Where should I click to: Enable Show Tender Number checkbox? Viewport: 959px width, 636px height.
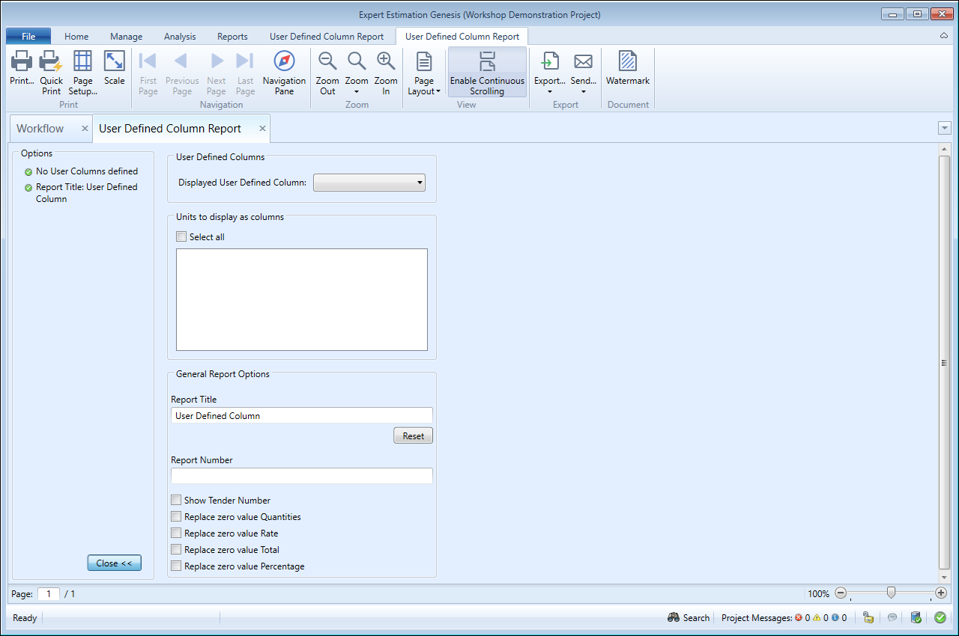click(176, 501)
